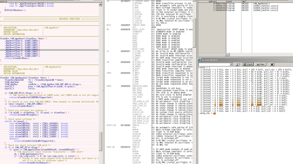Select breakpoint IVOR01_handler_core_0
The height and width of the screenshot is (164, 293).
click(x=245, y=6)
